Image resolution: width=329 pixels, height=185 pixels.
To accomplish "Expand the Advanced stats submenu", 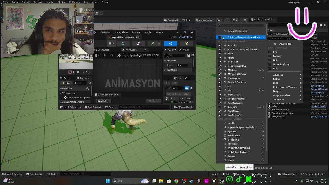I will 285,75.
